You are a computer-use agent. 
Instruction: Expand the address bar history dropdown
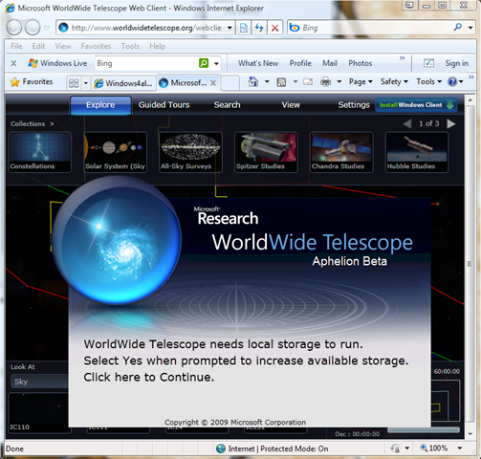tap(230, 28)
